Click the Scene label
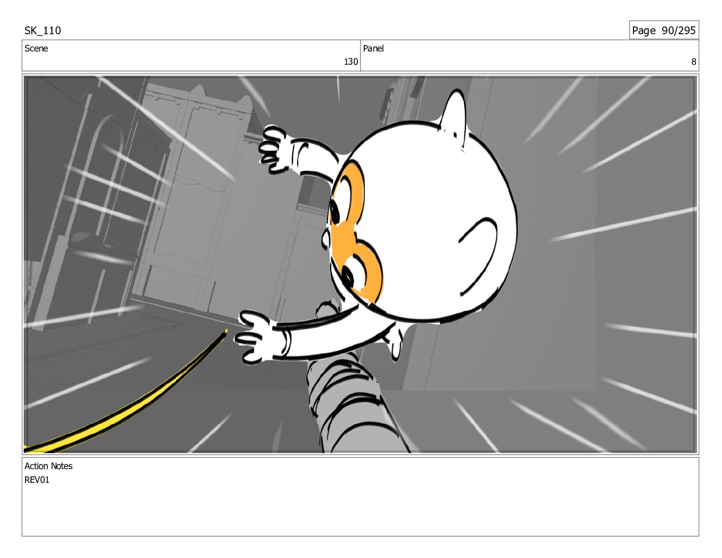This screenshot has height=558, width=722. click(36, 48)
